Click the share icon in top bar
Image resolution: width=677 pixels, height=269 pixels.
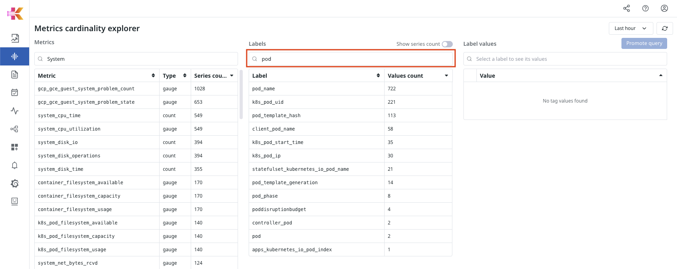coord(627,8)
